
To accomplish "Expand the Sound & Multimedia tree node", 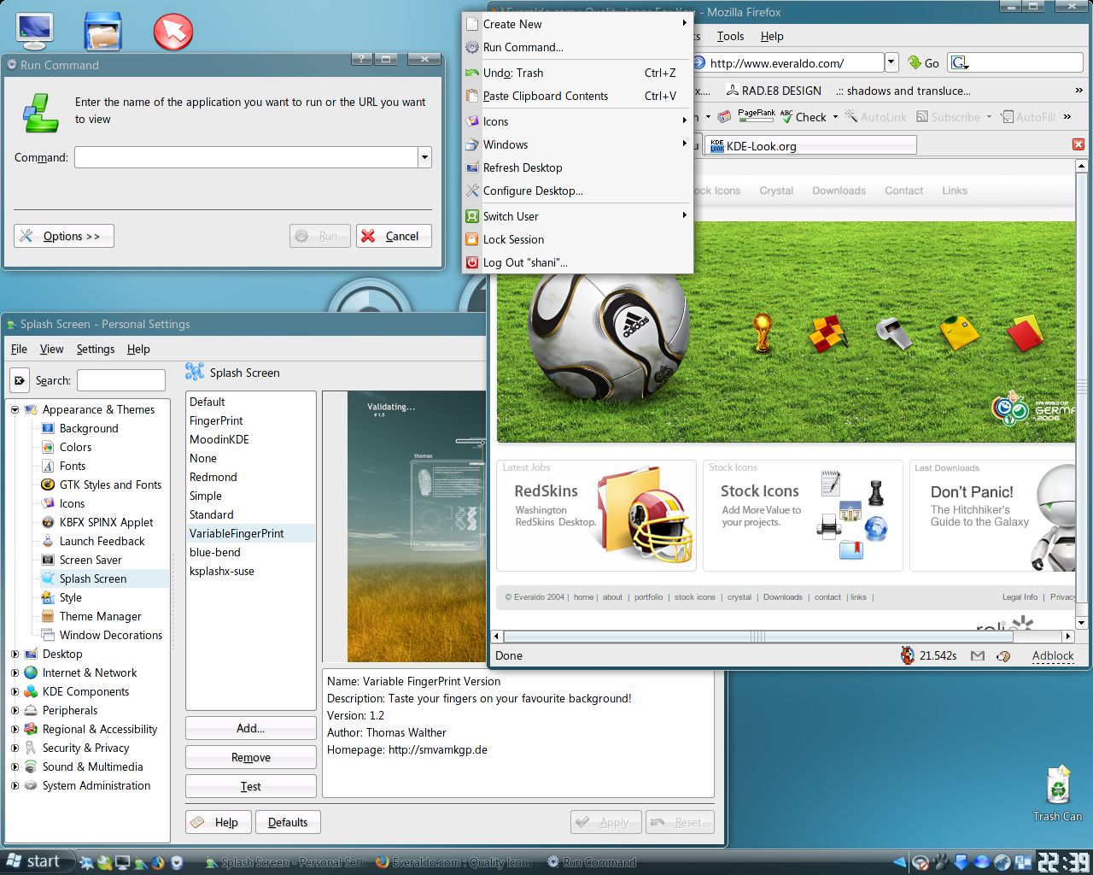I will (15, 766).
